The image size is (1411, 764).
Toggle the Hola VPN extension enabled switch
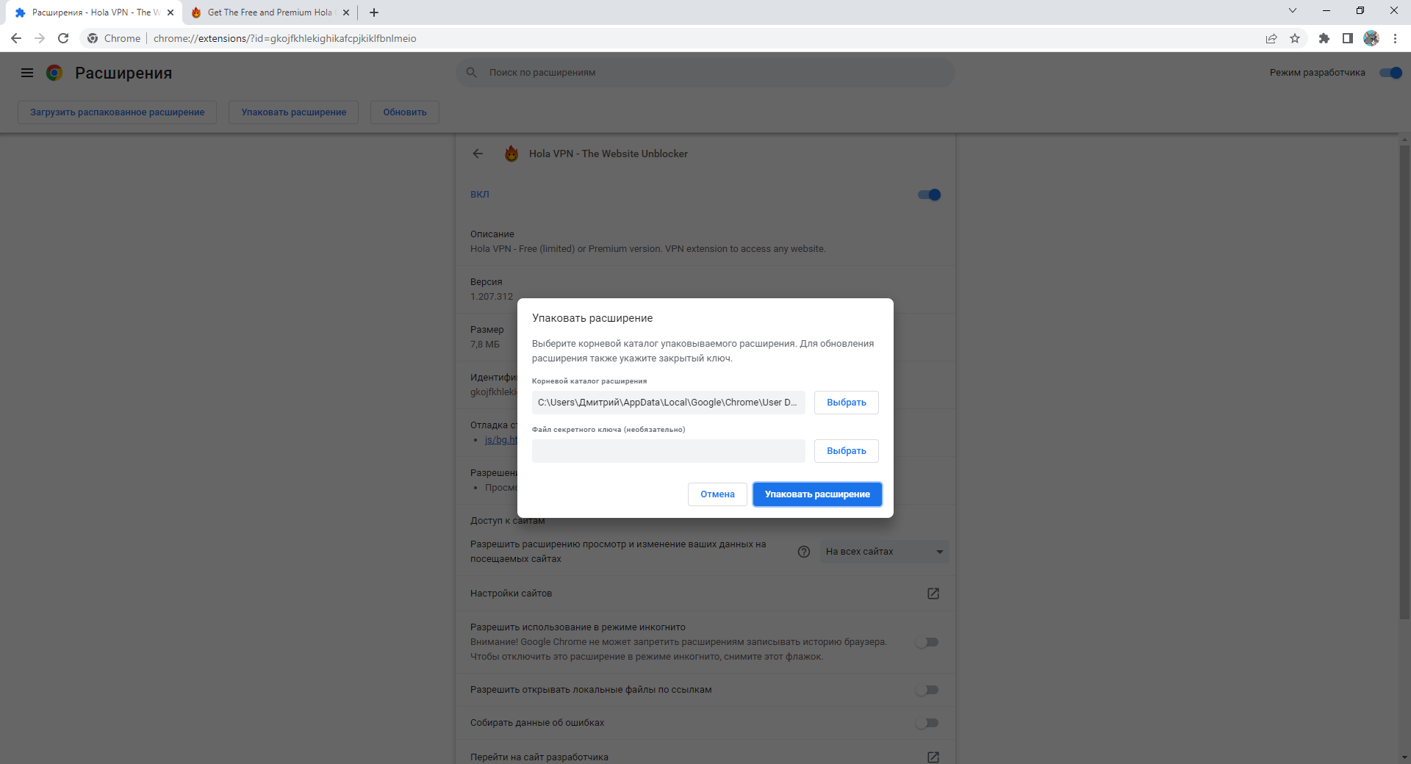tap(930, 195)
